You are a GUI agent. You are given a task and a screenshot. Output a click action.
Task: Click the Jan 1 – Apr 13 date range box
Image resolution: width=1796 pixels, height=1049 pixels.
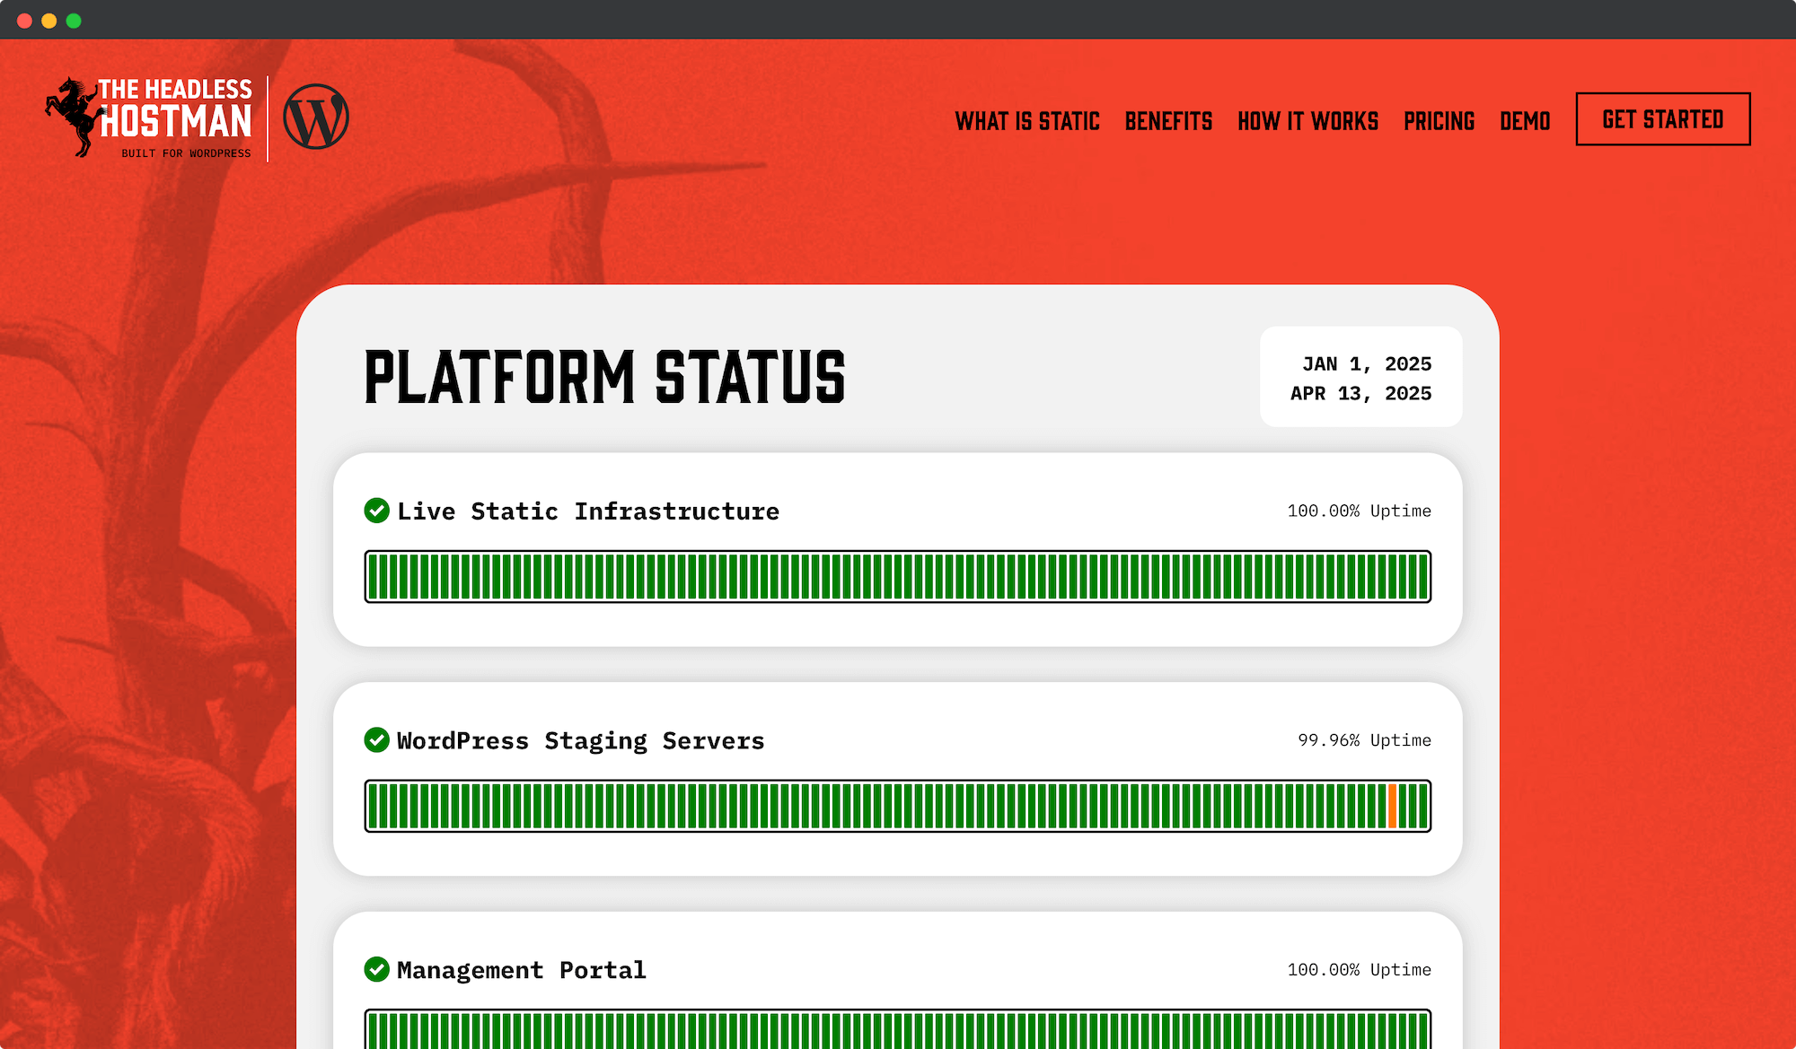1360,378
